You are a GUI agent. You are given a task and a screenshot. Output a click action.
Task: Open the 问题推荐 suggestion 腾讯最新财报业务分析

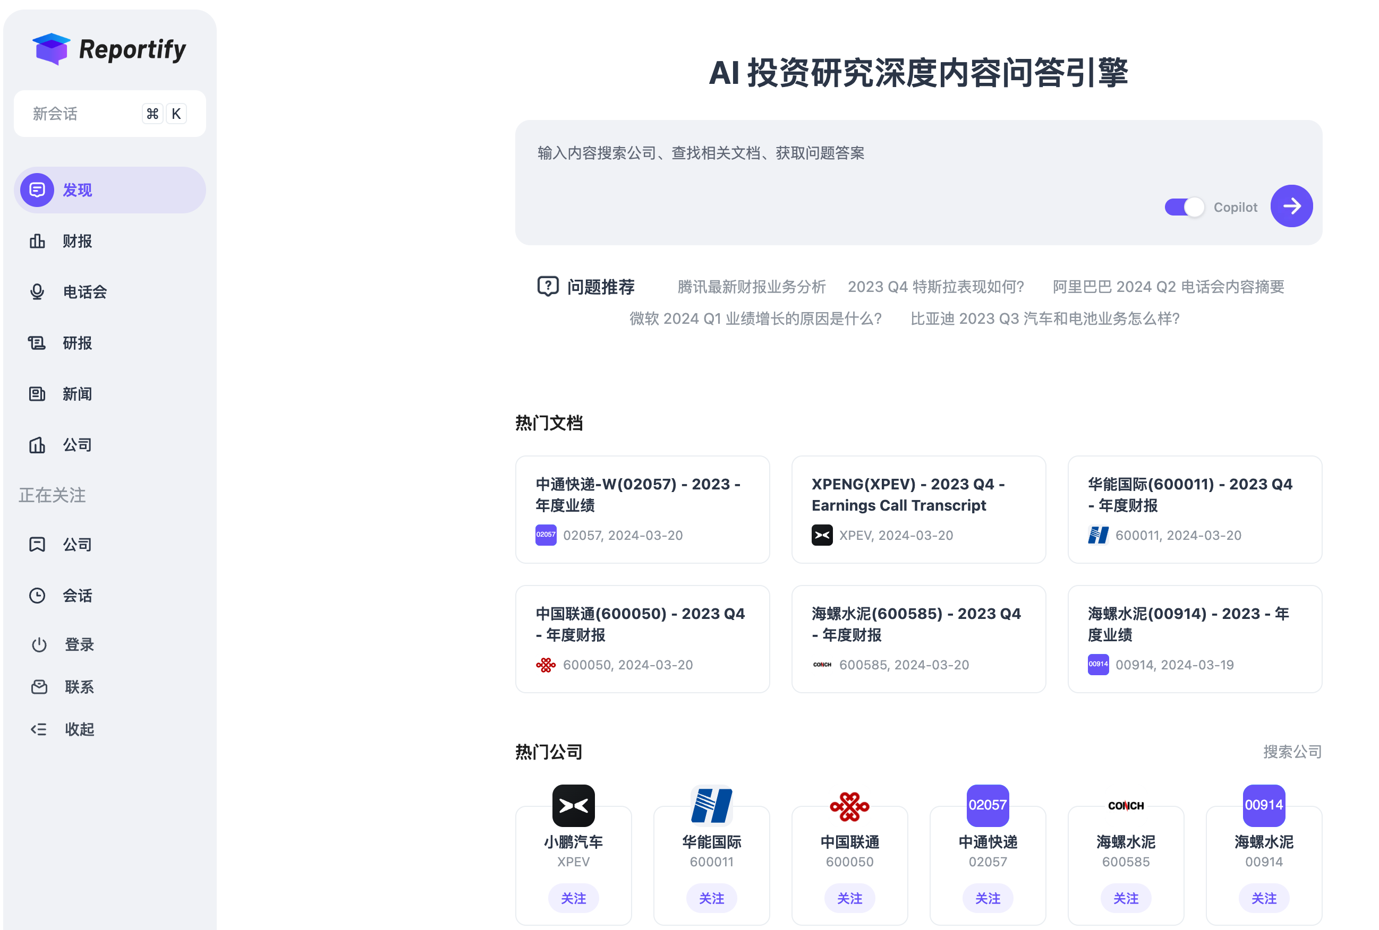[x=750, y=287]
